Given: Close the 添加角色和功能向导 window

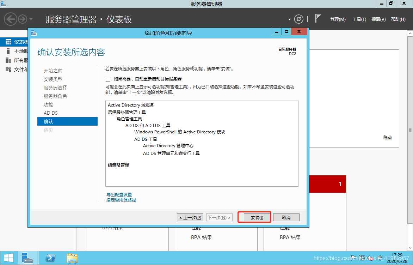Looking at the screenshot, I should coord(299,32).
